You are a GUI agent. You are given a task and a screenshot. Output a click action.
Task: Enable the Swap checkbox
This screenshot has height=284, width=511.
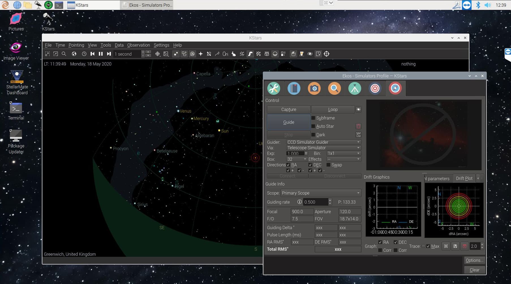click(x=328, y=165)
